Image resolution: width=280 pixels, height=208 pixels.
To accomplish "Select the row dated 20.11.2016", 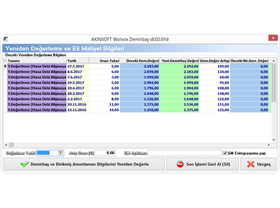I will (137, 105).
